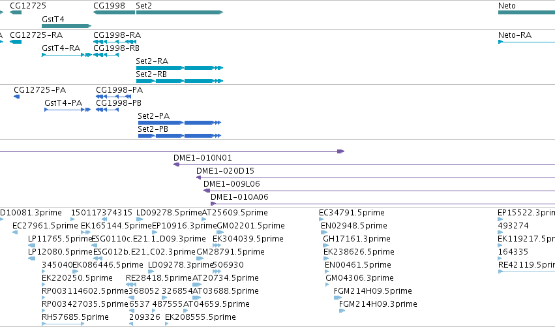Image resolution: width=555 pixels, height=327 pixels.
Task: Select protein CG1998-PB
Action: pyautogui.click(x=119, y=103)
